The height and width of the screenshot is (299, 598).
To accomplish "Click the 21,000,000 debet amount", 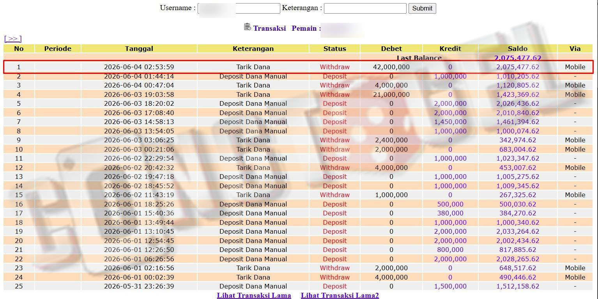I will click(391, 94).
